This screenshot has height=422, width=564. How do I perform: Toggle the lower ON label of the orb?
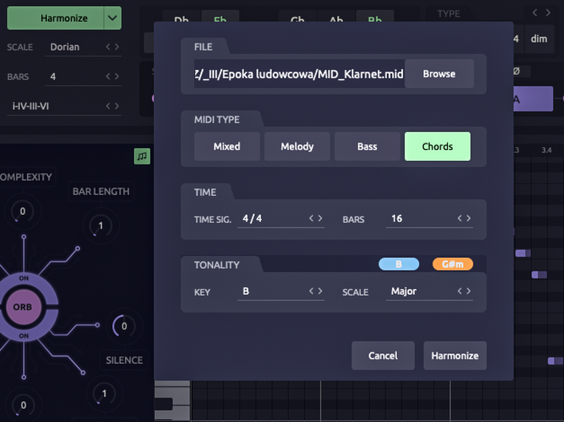tap(24, 336)
